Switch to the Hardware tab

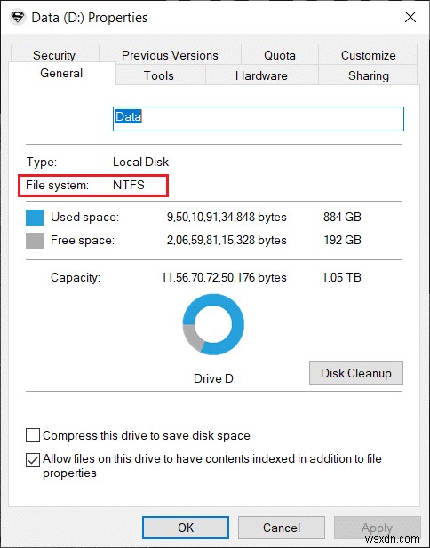coord(261,75)
